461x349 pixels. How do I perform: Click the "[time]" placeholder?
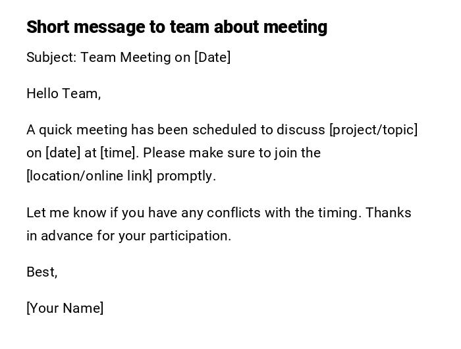coord(119,153)
